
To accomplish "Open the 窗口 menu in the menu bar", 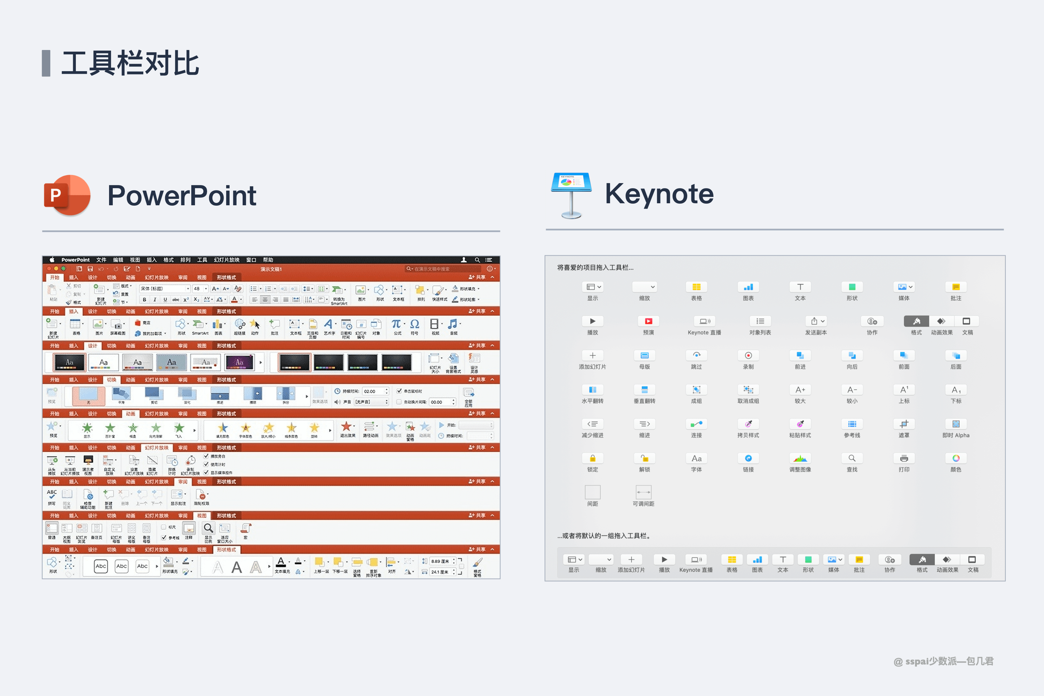I will click(x=251, y=260).
